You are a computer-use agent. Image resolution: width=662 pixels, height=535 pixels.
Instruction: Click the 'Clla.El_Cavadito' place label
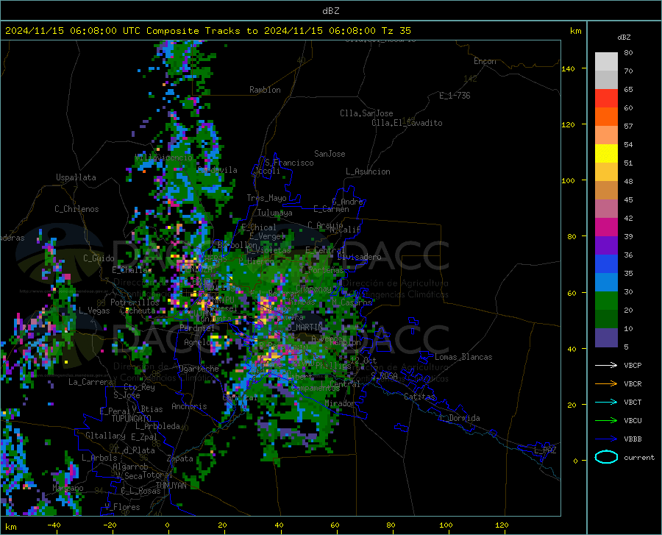[407, 123]
